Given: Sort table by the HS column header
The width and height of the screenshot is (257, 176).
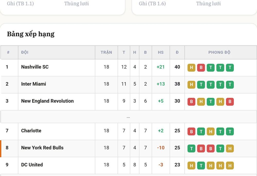Looking at the screenshot, I should tap(161, 52).
